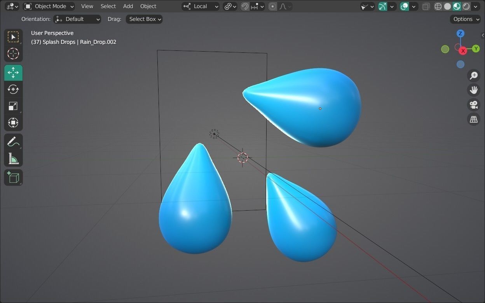The height and width of the screenshot is (303, 485).
Task: Expand the sidebar arrow at right edge
Action: pos(483,35)
